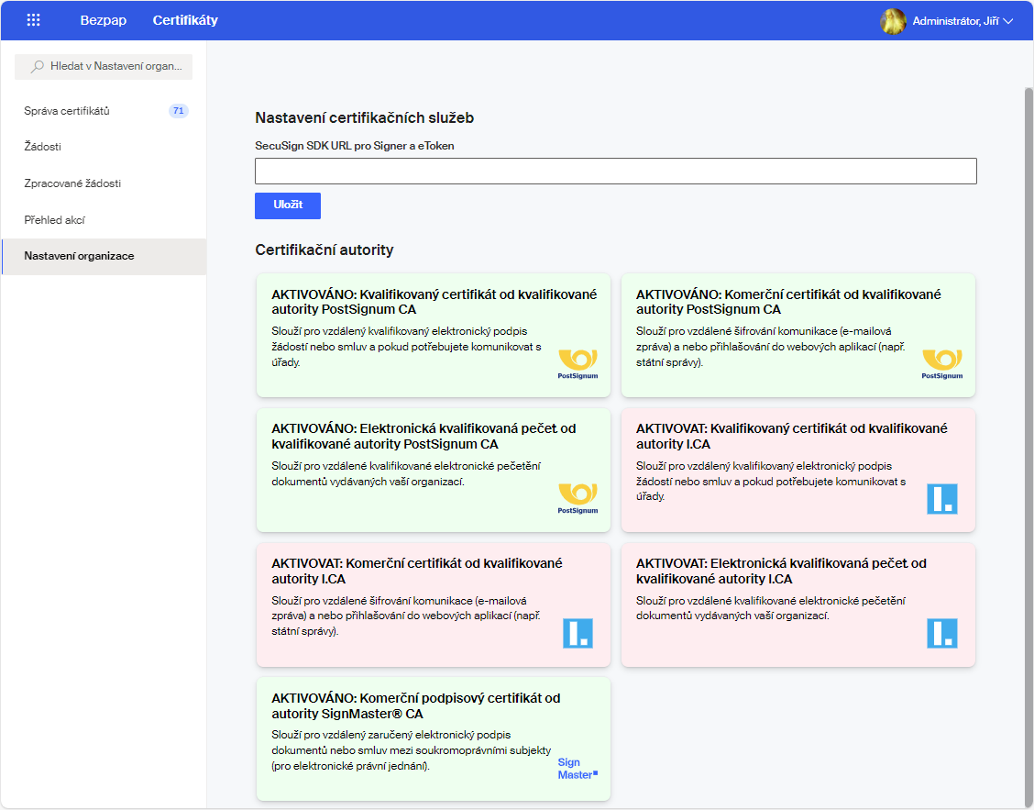This screenshot has width=1034, height=810.
Task: Click PostSignum logo on Komerční certifikát card
Action: [x=941, y=364]
